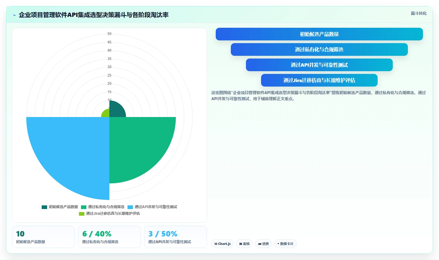The width and height of the screenshot is (439, 260).
Task: Click the 漏斗转化 label in the header
Action: 418,13
